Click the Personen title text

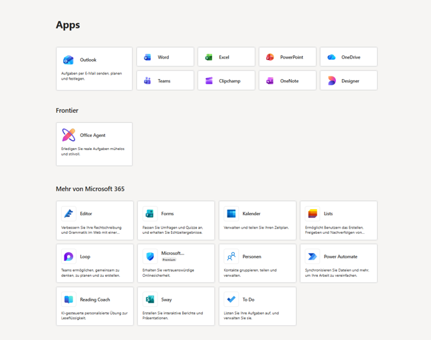(x=252, y=256)
